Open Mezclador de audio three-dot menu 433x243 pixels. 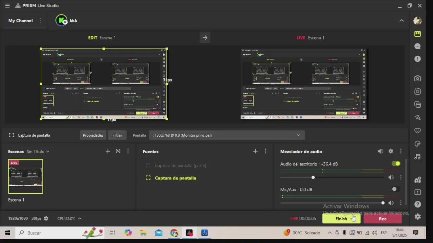401,151
